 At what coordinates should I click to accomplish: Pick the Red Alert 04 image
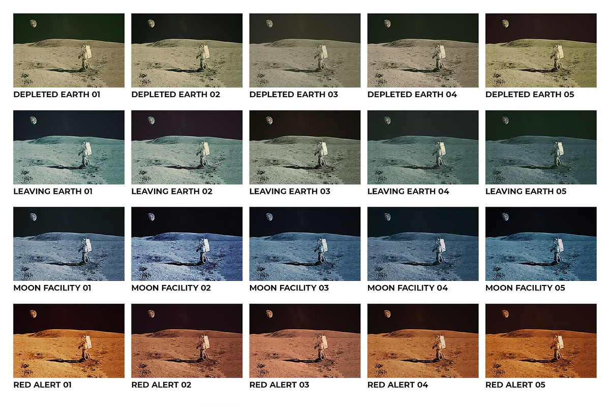423,340
